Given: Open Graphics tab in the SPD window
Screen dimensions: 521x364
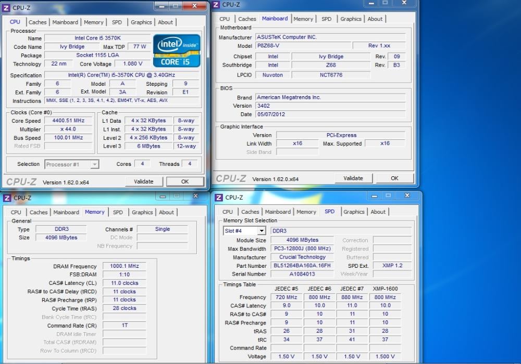Looking at the screenshot, I should pyautogui.click(x=354, y=212).
